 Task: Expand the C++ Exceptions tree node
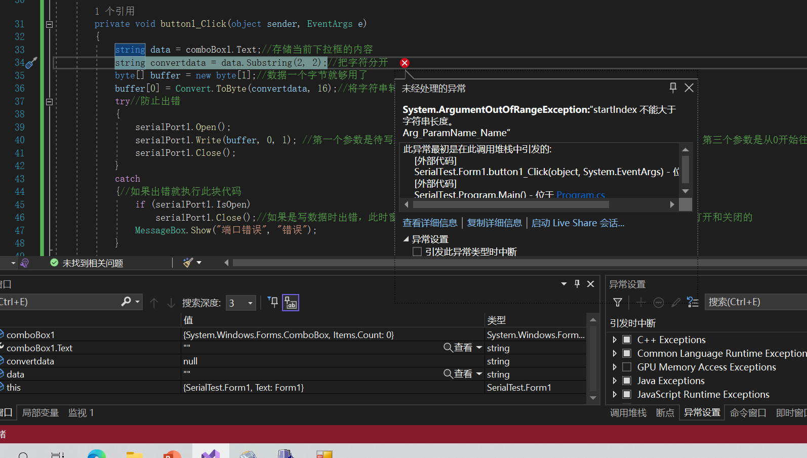(615, 340)
